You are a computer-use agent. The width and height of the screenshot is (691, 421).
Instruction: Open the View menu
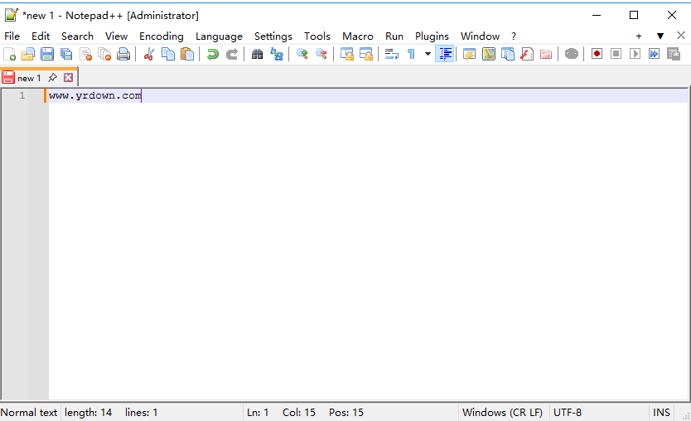[116, 36]
